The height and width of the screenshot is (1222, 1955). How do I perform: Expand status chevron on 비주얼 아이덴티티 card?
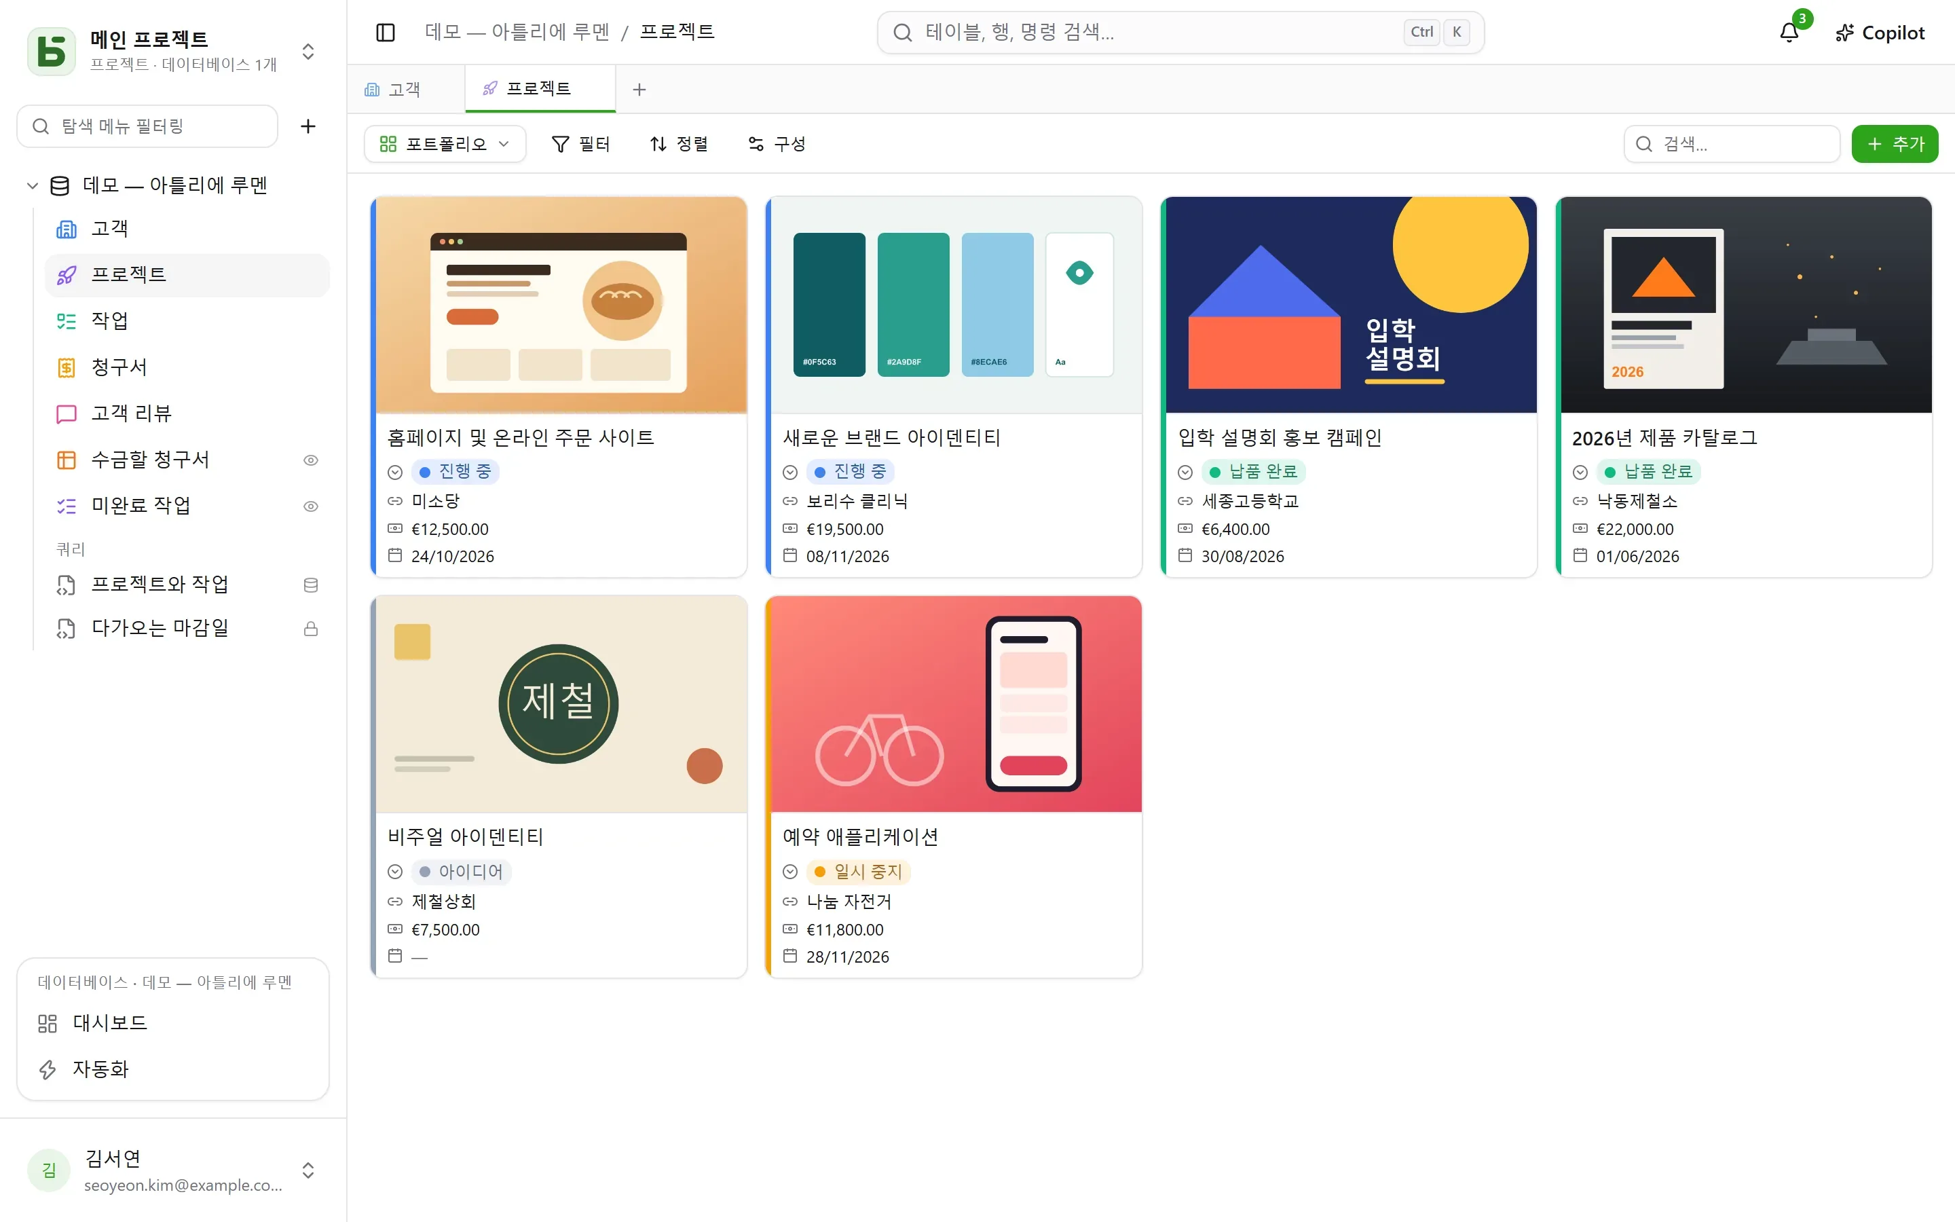395,871
